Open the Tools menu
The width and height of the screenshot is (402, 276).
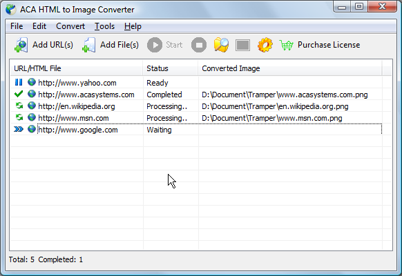click(104, 26)
